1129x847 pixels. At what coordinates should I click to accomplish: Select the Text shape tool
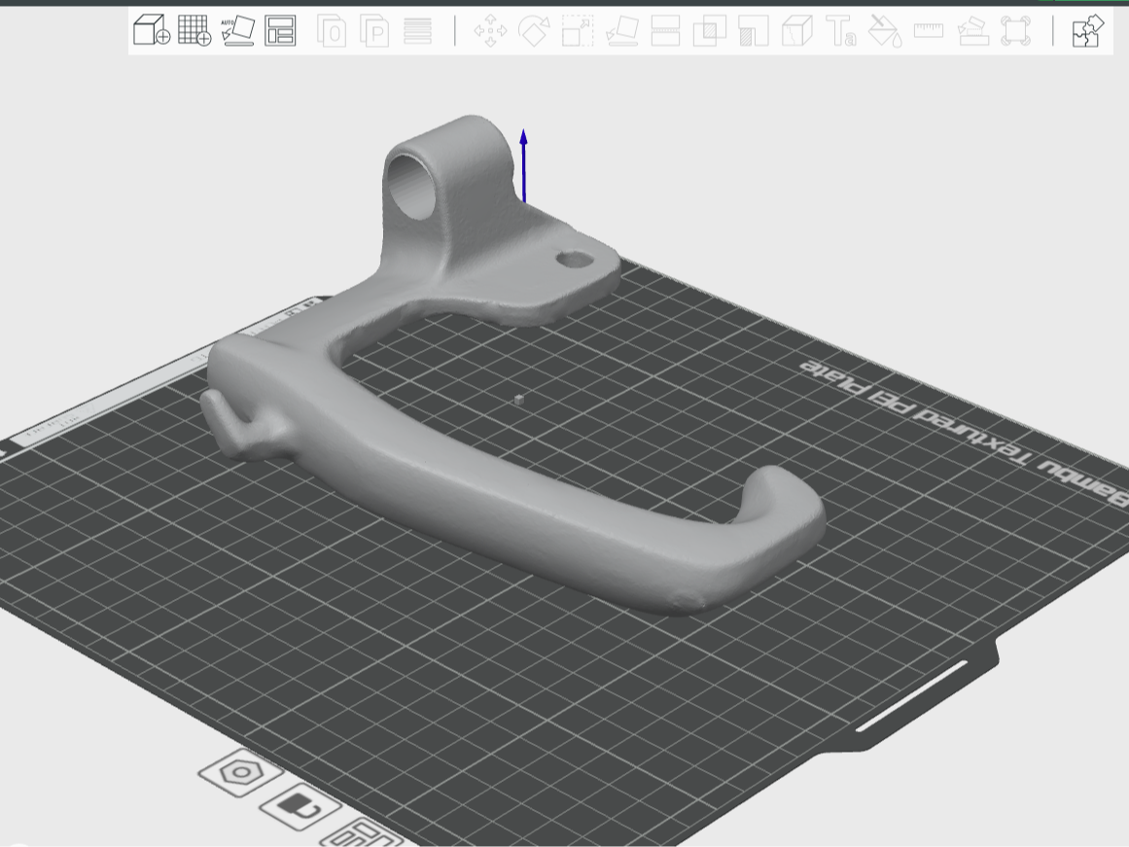click(840, 31)
